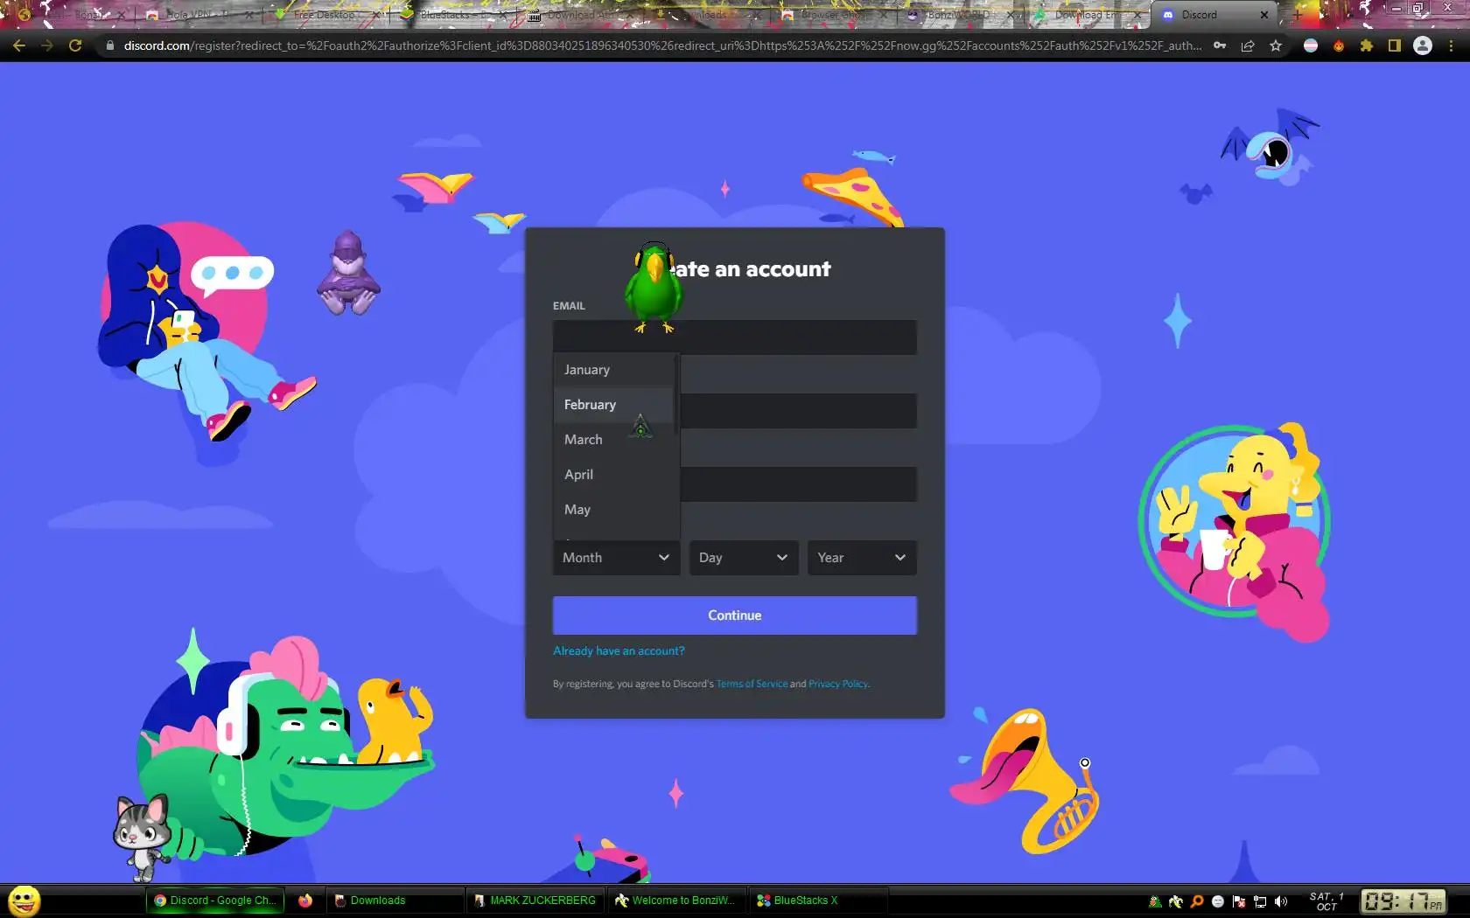Open BlueStacks X from the taskbar
Screen dimensions: 1470x918
tap(818, 901)
